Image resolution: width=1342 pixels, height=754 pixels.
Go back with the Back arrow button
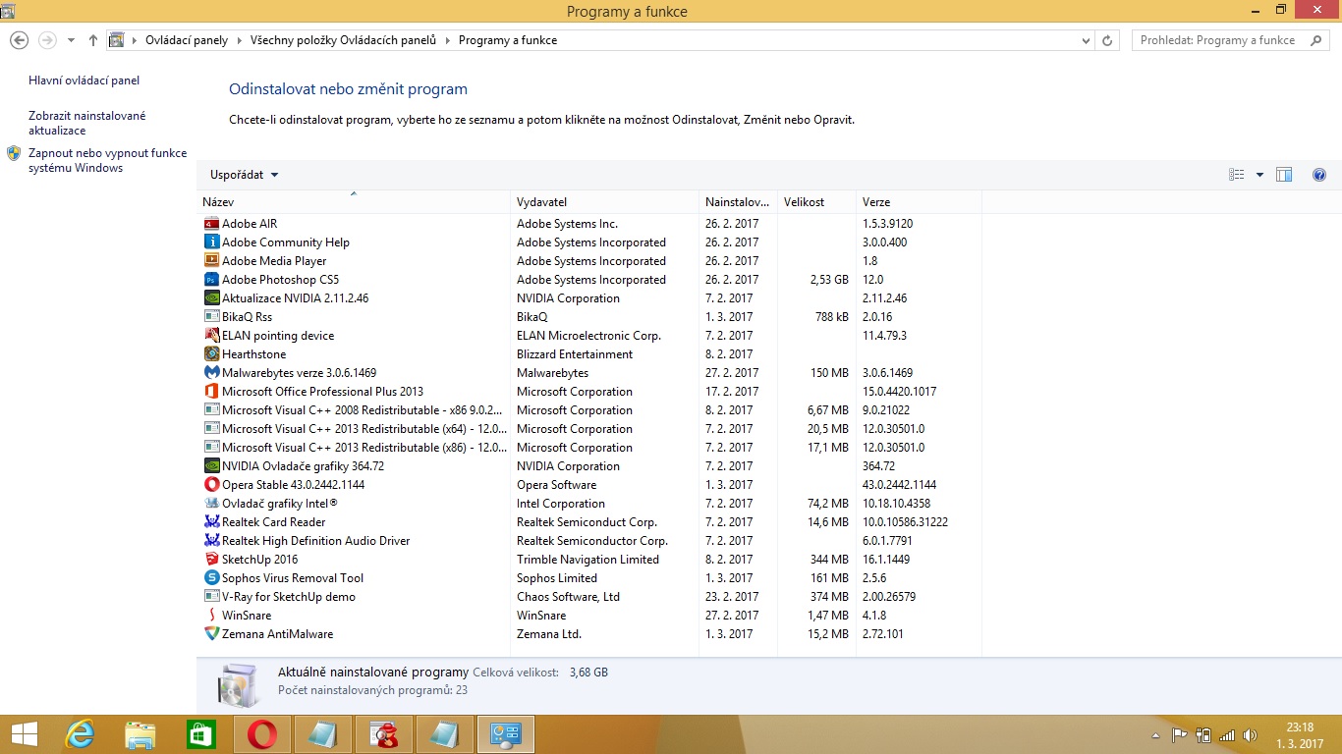point(20,40)
